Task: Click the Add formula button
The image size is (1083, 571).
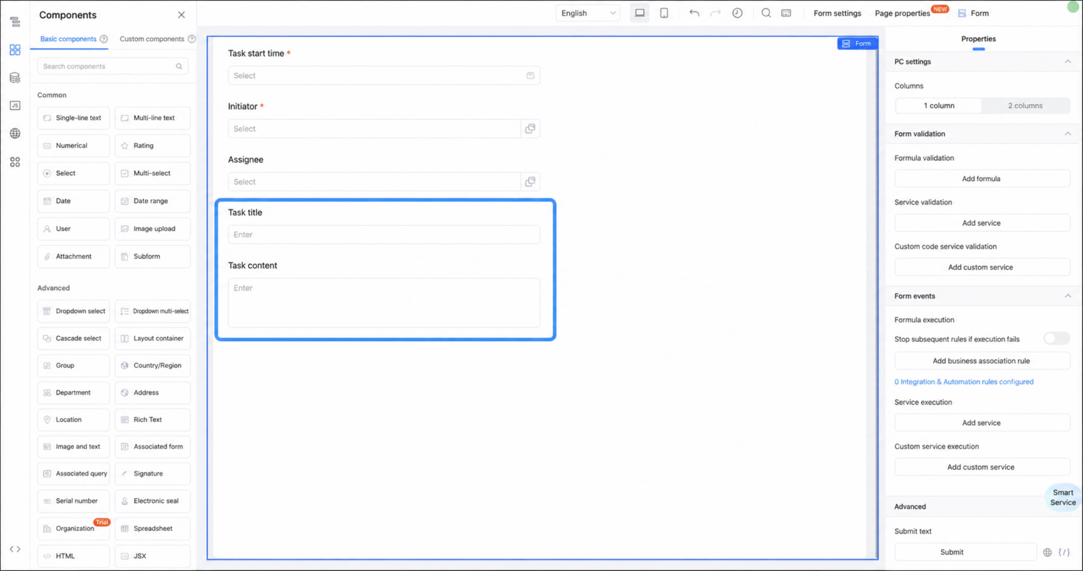Action: [982, 179]
